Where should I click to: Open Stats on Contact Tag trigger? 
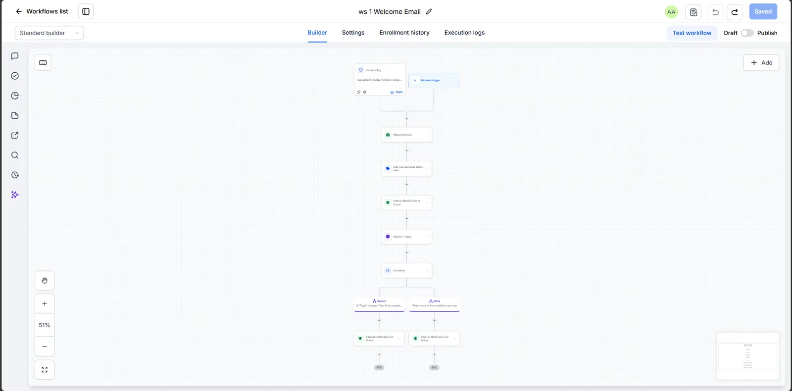(x=397, y=92)
